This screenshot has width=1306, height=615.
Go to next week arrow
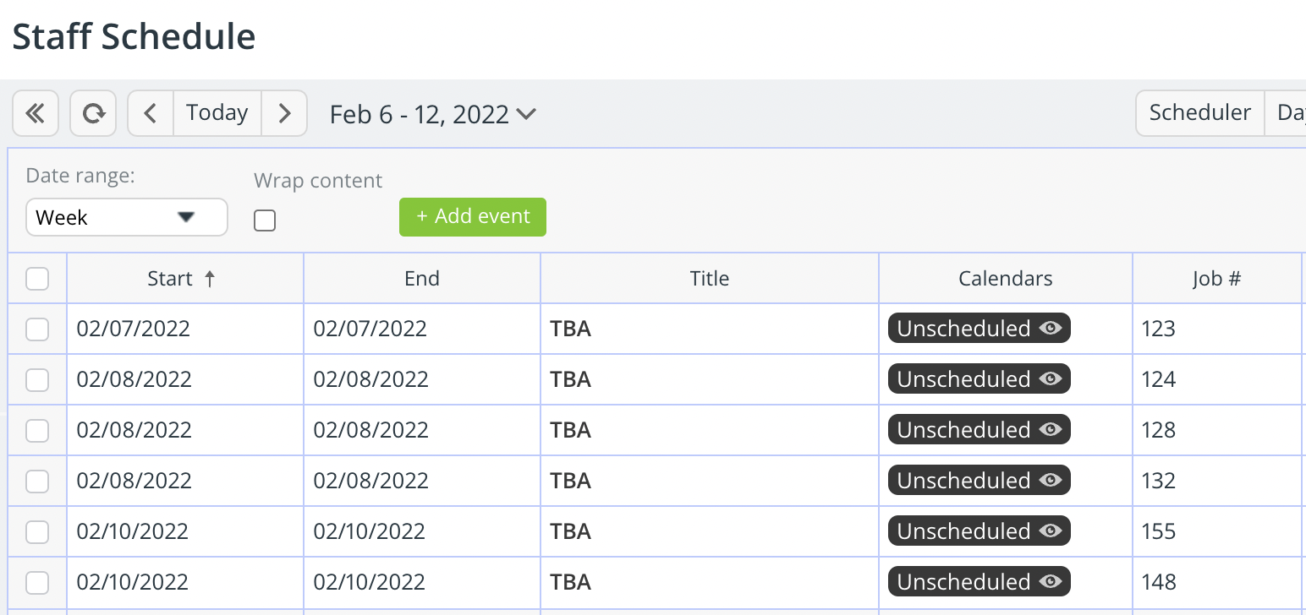pyautogui.click(x=284, y=113)
